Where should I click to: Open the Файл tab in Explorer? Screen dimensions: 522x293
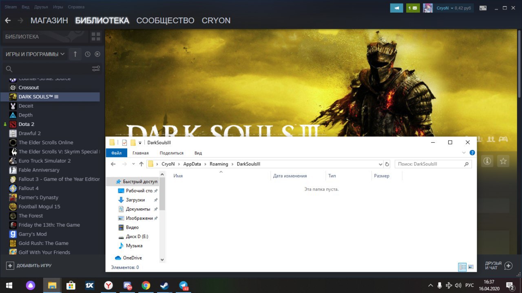(116, 153)
